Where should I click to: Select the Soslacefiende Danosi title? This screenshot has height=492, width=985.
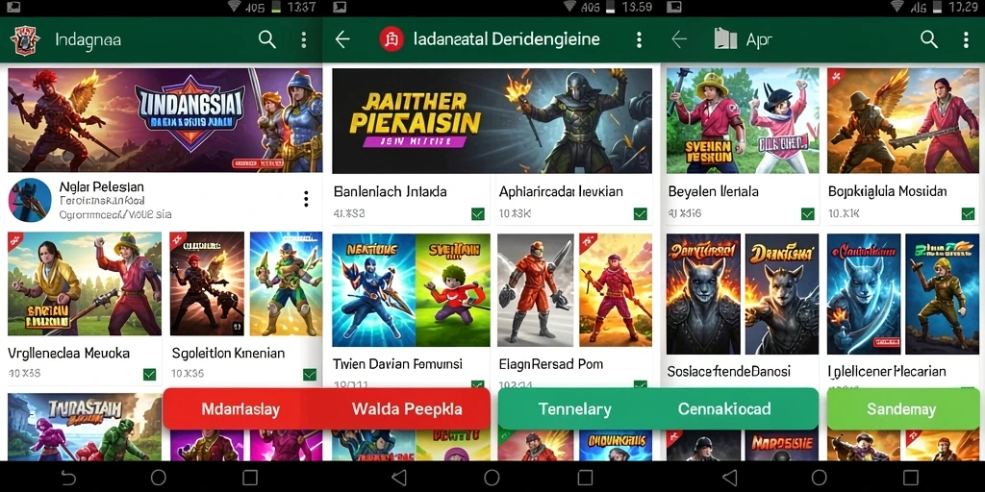click(729, 372)
